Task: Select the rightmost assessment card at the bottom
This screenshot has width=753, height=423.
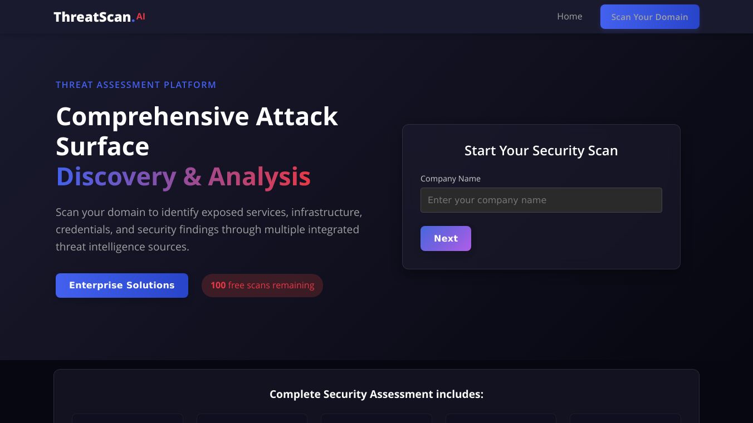Action: click(625, 418)
